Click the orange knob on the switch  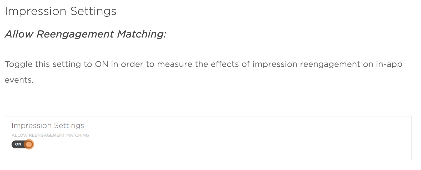coord(29,144)
